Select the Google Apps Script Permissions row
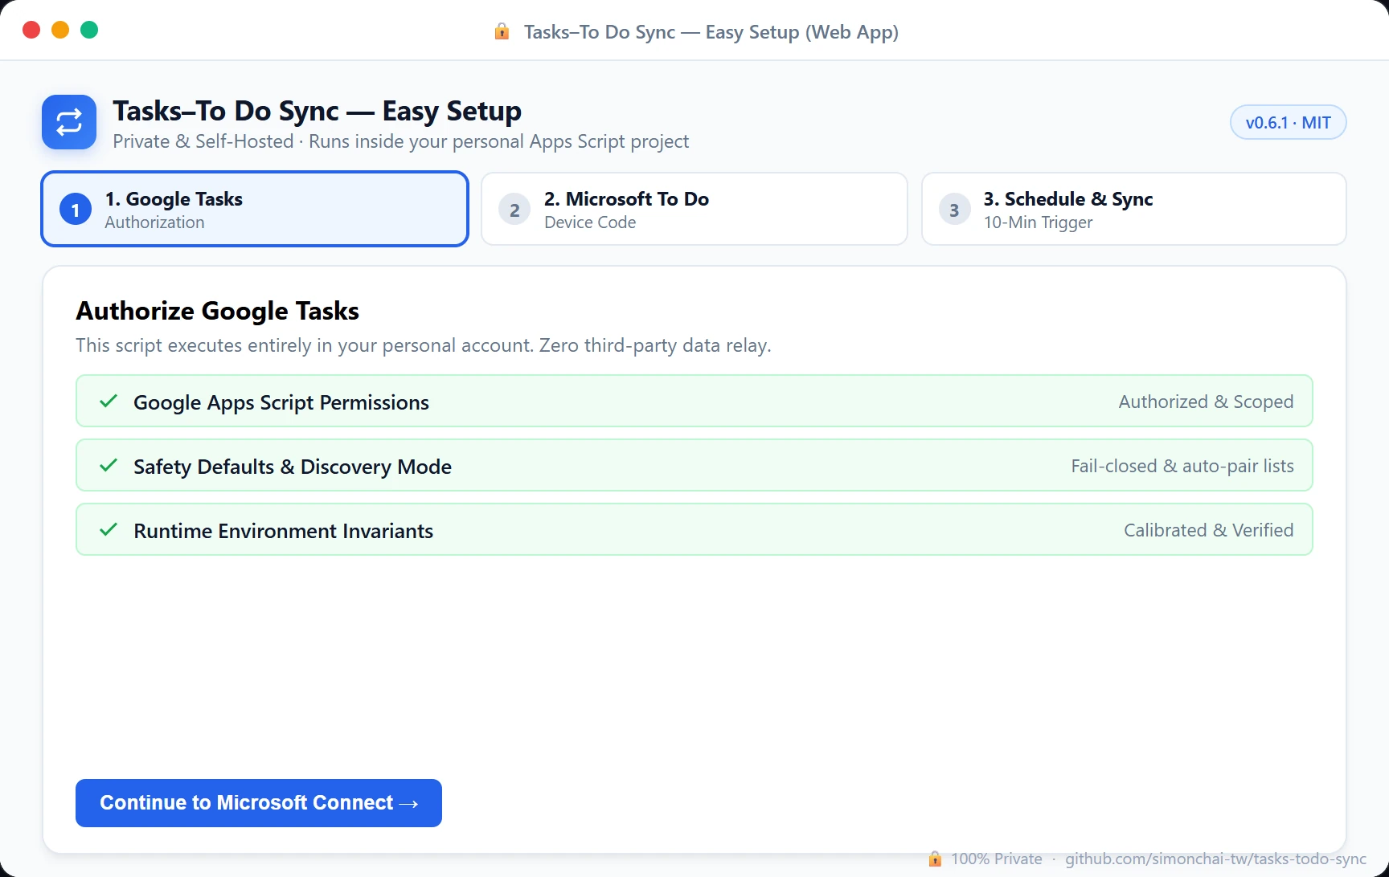The height and width of the screenshot is (877, 1389). pyautogui.click(x=694, y=401)
